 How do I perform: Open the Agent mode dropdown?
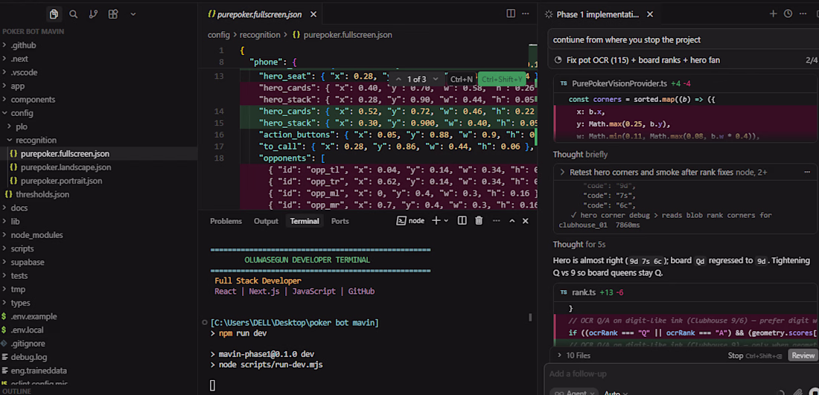576,392
